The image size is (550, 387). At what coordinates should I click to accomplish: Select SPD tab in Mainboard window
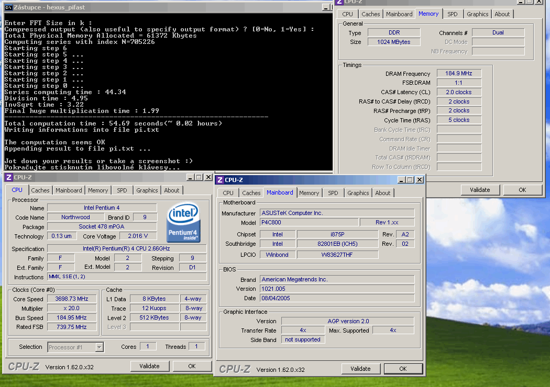click(x=333, y=193)
